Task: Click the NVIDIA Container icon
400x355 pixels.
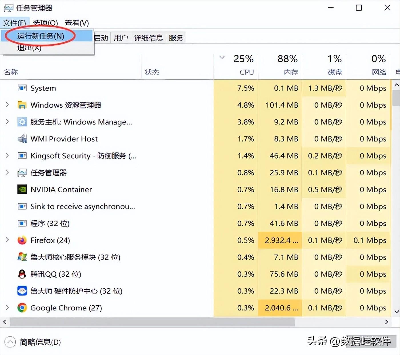Action: 22,189
